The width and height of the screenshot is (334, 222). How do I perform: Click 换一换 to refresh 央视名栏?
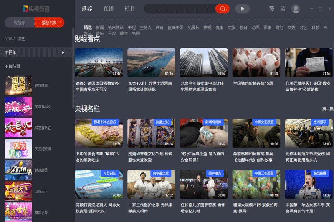coord(327,109)
